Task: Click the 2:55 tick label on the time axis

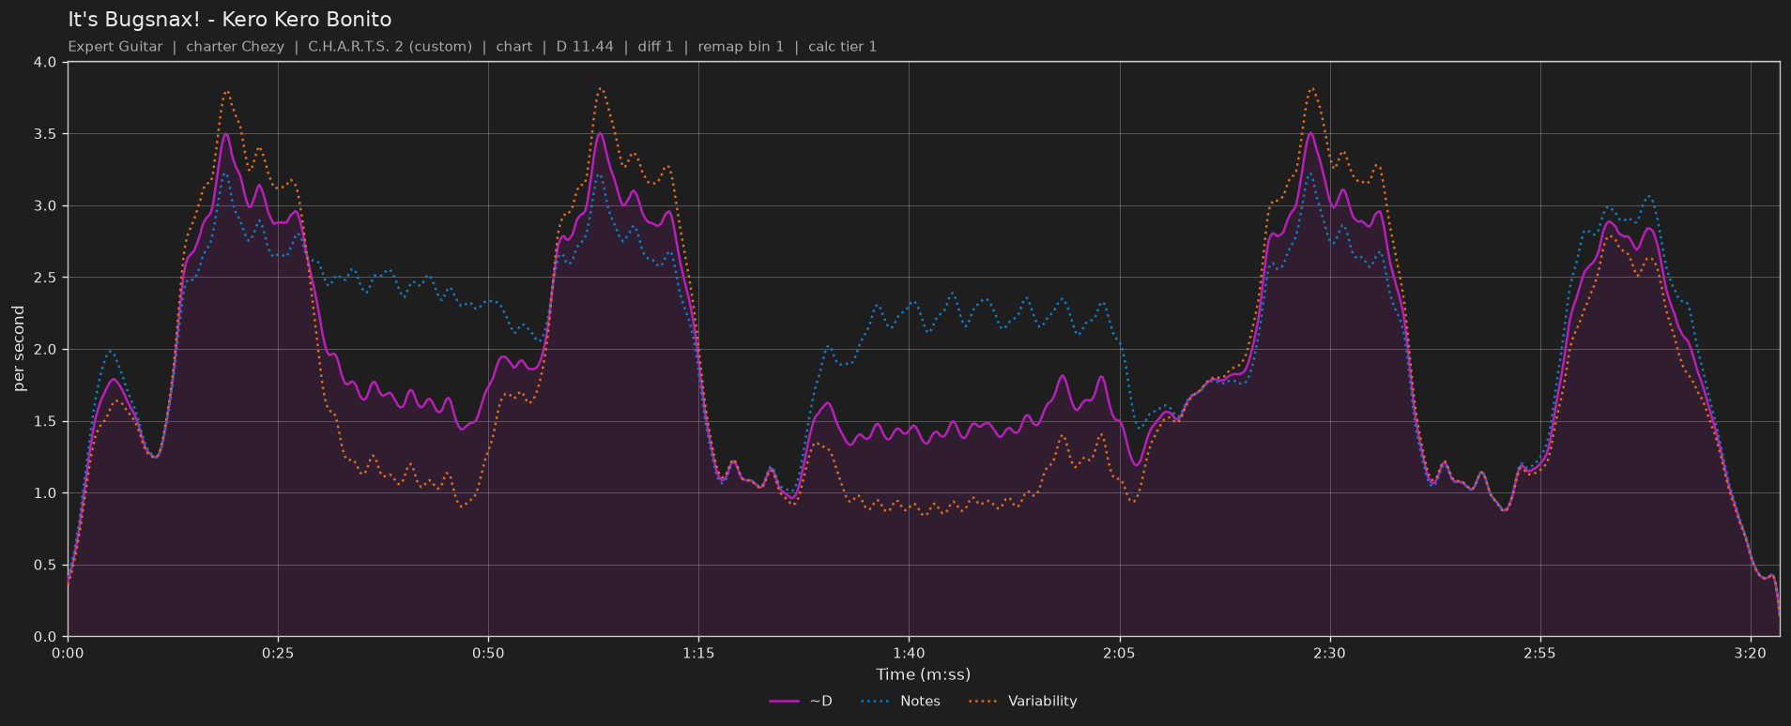Action: tap(1539, 653)
